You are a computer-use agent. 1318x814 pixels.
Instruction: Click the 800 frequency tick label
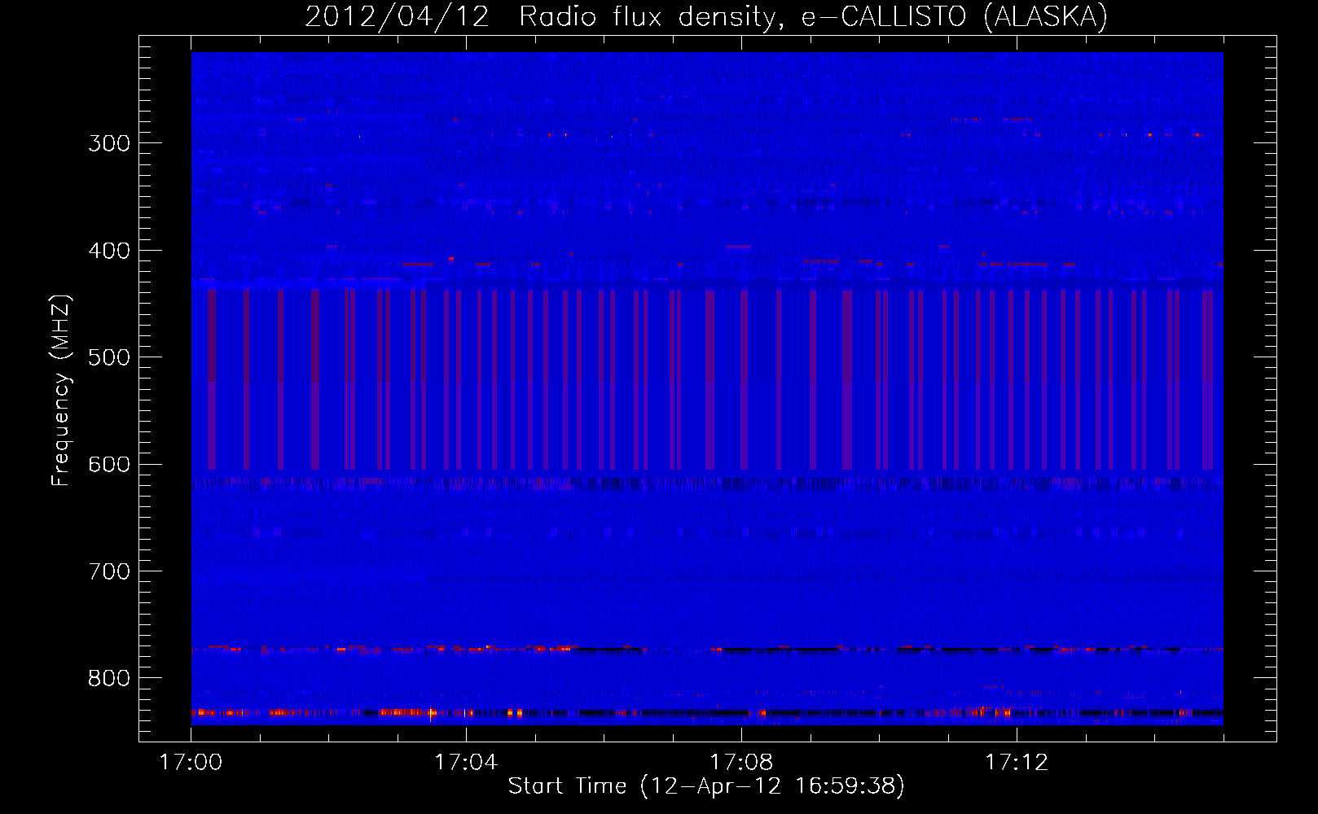(109, 679)
